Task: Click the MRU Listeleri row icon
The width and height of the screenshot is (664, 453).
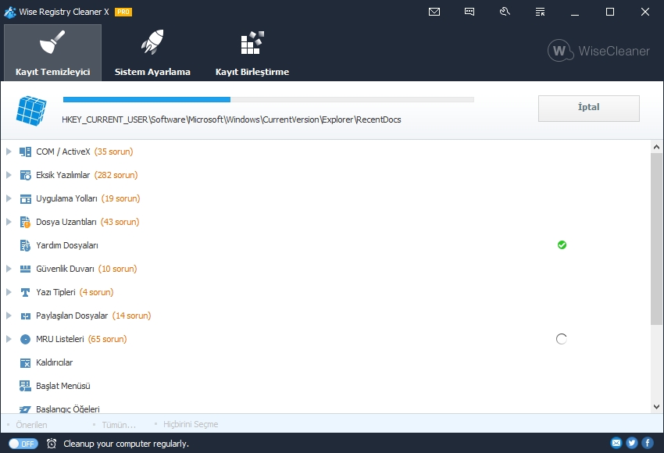Action: (26, 339)
